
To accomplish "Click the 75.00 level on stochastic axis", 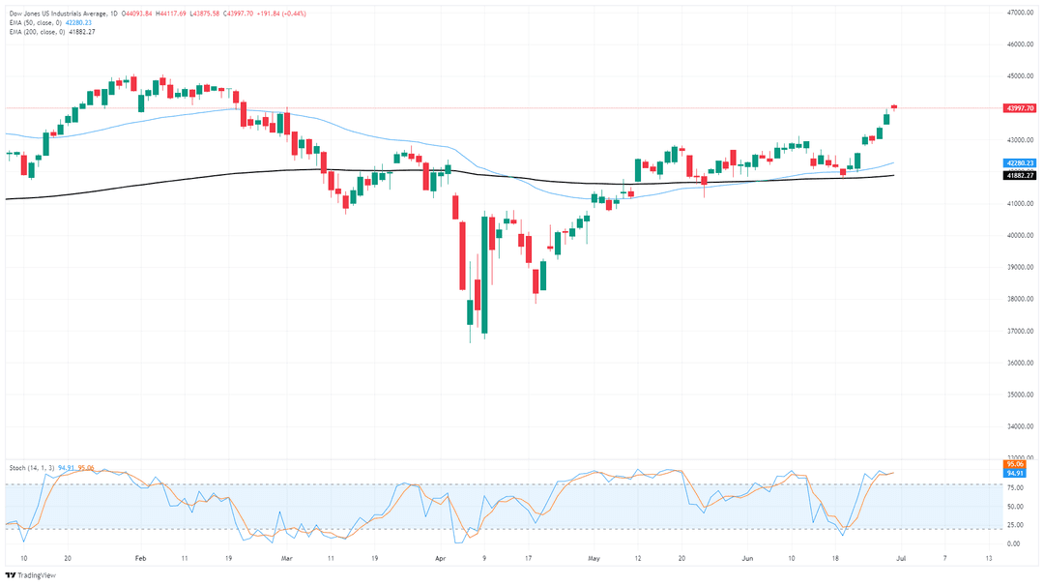I will (x=1015, y=487).
